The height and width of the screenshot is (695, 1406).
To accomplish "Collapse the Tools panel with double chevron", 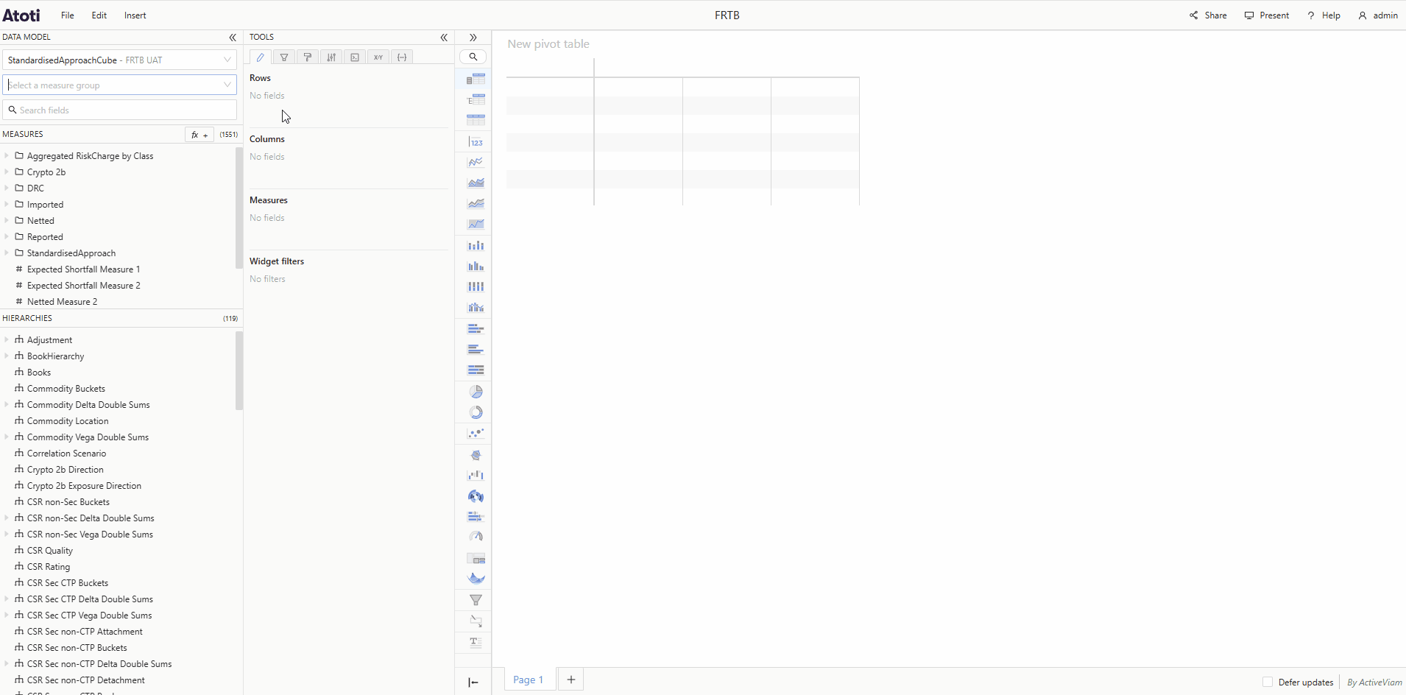I will [445, 38].
